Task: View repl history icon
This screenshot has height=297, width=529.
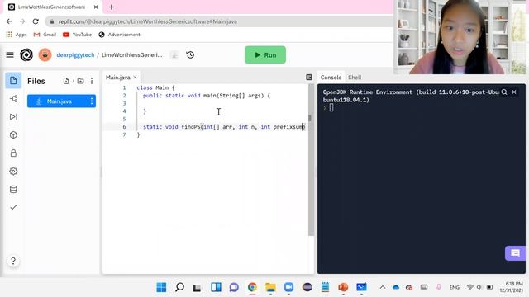Action: 190,55
